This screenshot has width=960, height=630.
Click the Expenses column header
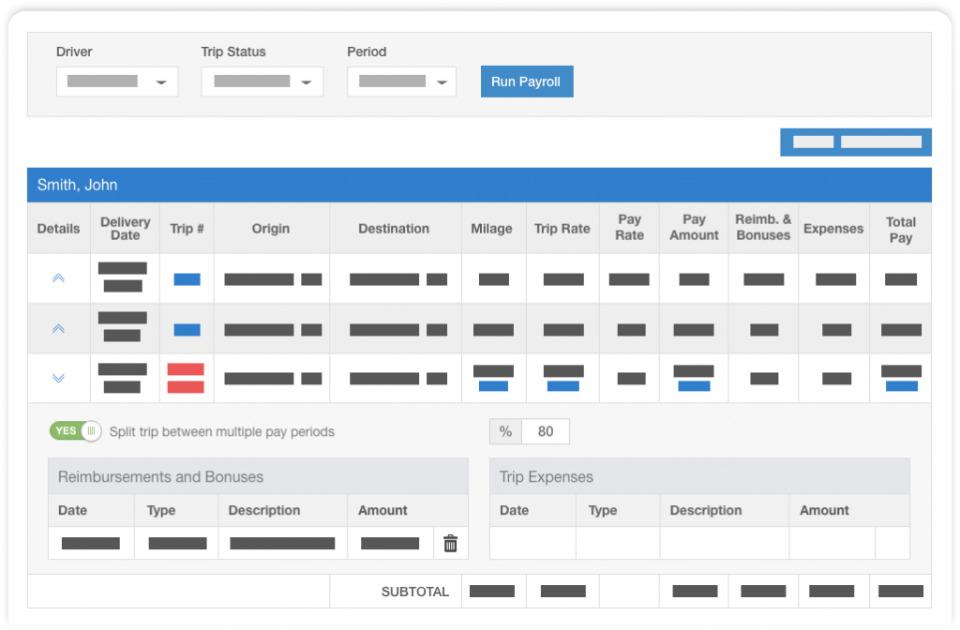point(833,229)
